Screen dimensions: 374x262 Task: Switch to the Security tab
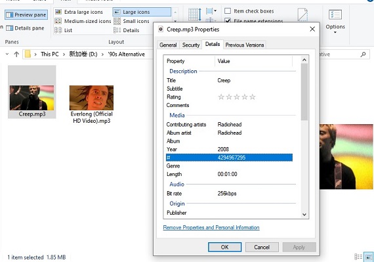[191, 45]
